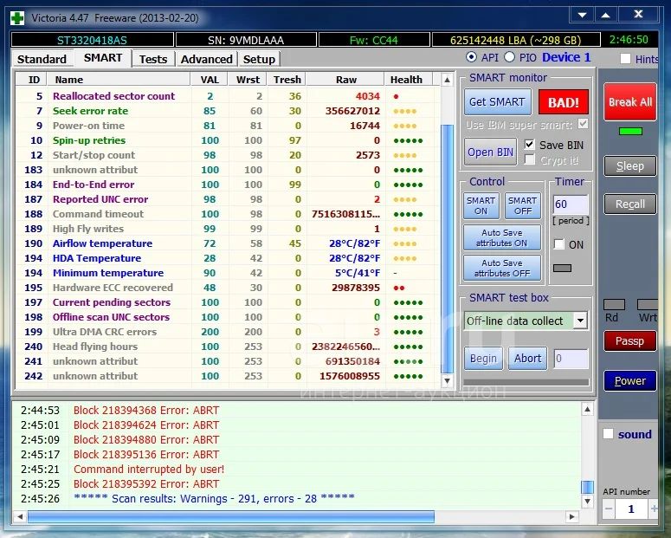Turn SMART OFF in Control panel
Screen dimensions: 671x538
(522, 205)
